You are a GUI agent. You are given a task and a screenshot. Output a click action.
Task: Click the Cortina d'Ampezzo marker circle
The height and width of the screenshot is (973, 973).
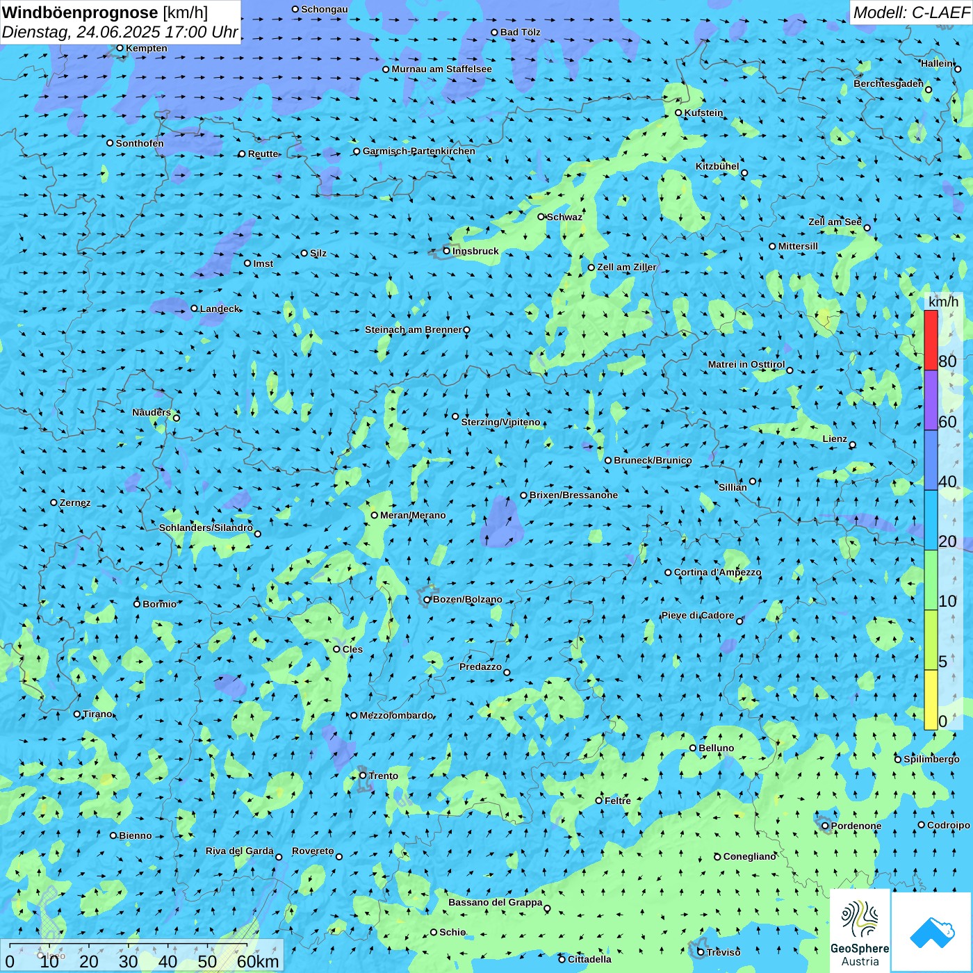(x=668, y=573)
